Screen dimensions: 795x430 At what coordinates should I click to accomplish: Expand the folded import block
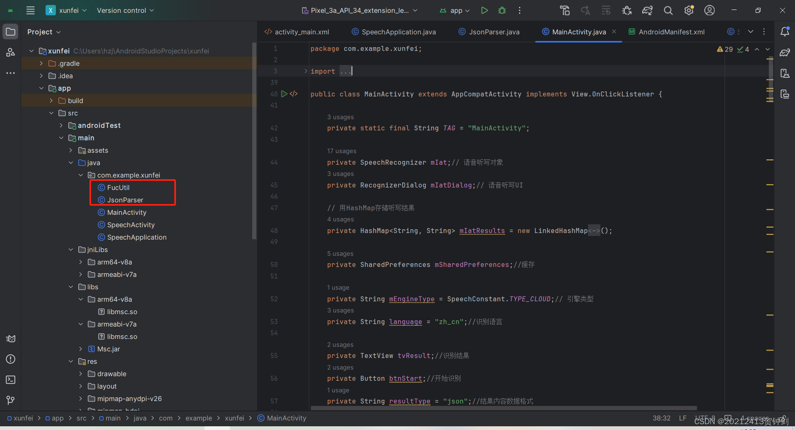(306, 71)
